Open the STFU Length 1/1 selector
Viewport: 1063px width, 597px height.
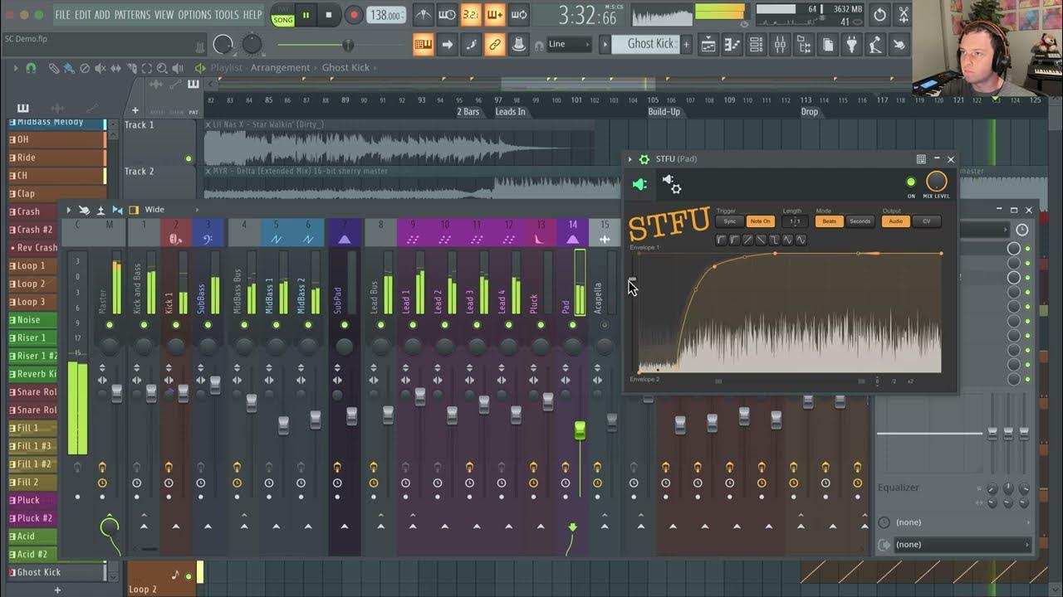click(795, 221)
